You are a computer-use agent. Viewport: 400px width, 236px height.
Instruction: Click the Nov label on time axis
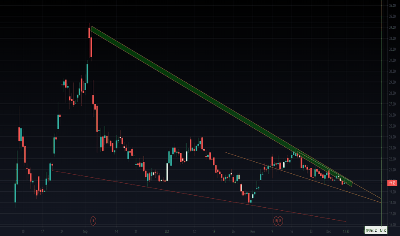pyautogui.click(x=252, y=232)
